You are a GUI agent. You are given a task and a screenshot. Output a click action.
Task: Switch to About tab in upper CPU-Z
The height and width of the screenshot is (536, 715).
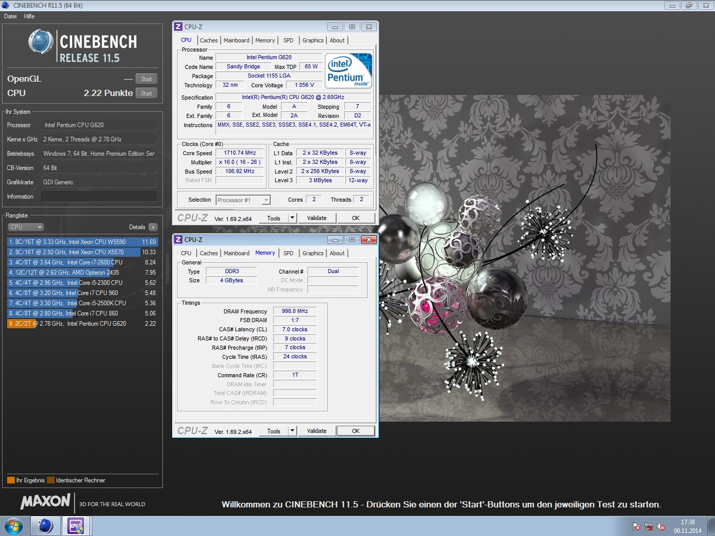click(x=337, y=40)
